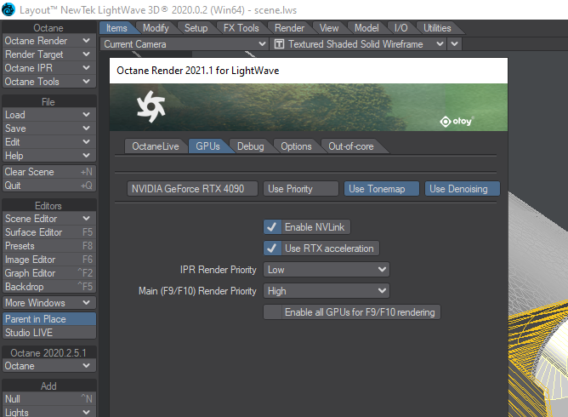Image resolution: width=568 pixels, height=417 pixels.
Task: Switch to the View tab
Action: (329, 28)
